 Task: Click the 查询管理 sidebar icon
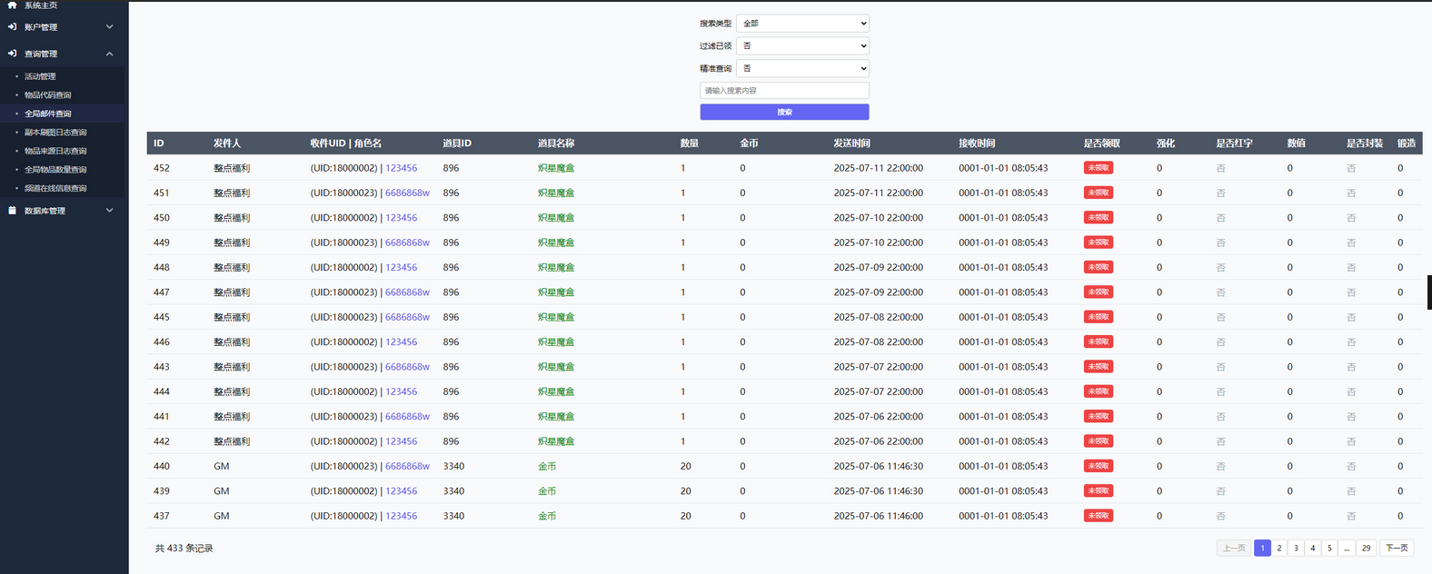(x=12, y=54)
